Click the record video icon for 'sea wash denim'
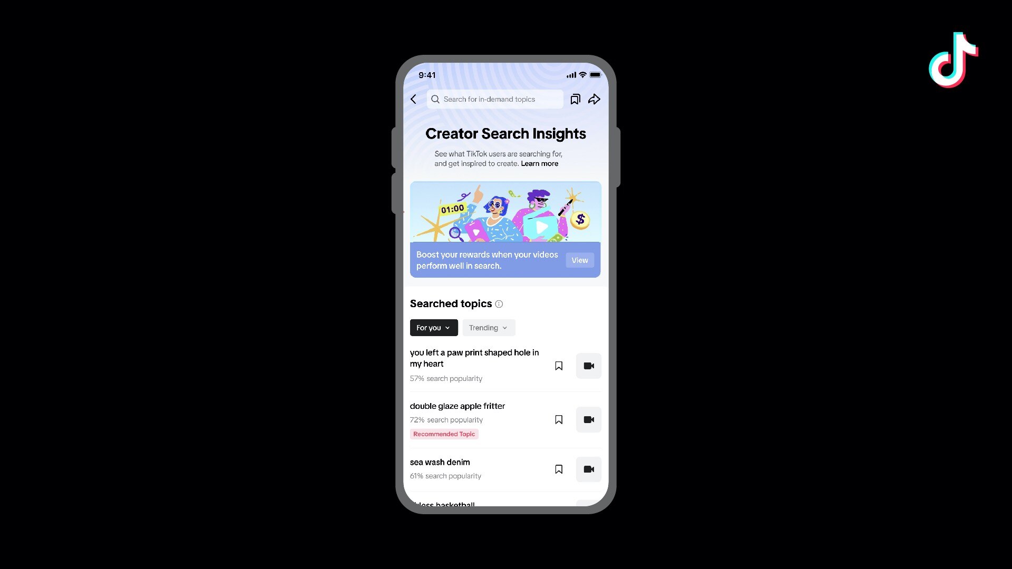The height and width of the screenshot is (569, 1012). point(588,469)
